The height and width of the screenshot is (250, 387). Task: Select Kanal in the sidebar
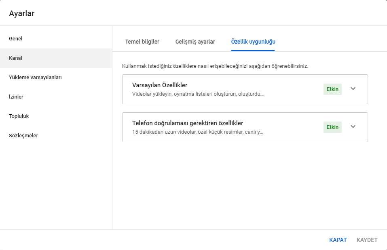15,58
